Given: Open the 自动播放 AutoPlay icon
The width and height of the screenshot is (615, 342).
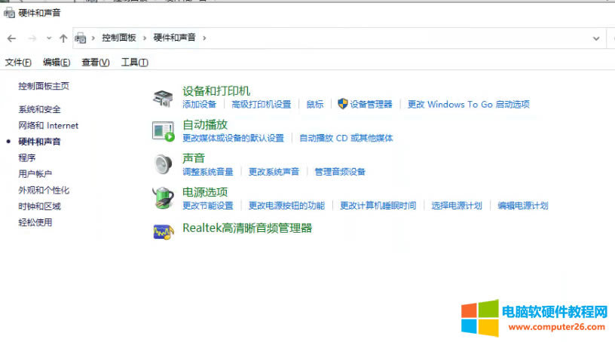Looking at the screenshot, I should coord(163,131).
